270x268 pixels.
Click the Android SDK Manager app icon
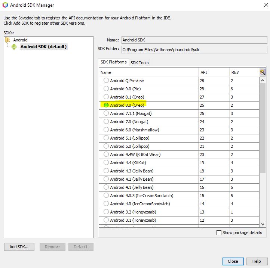[x=5, y=5]
